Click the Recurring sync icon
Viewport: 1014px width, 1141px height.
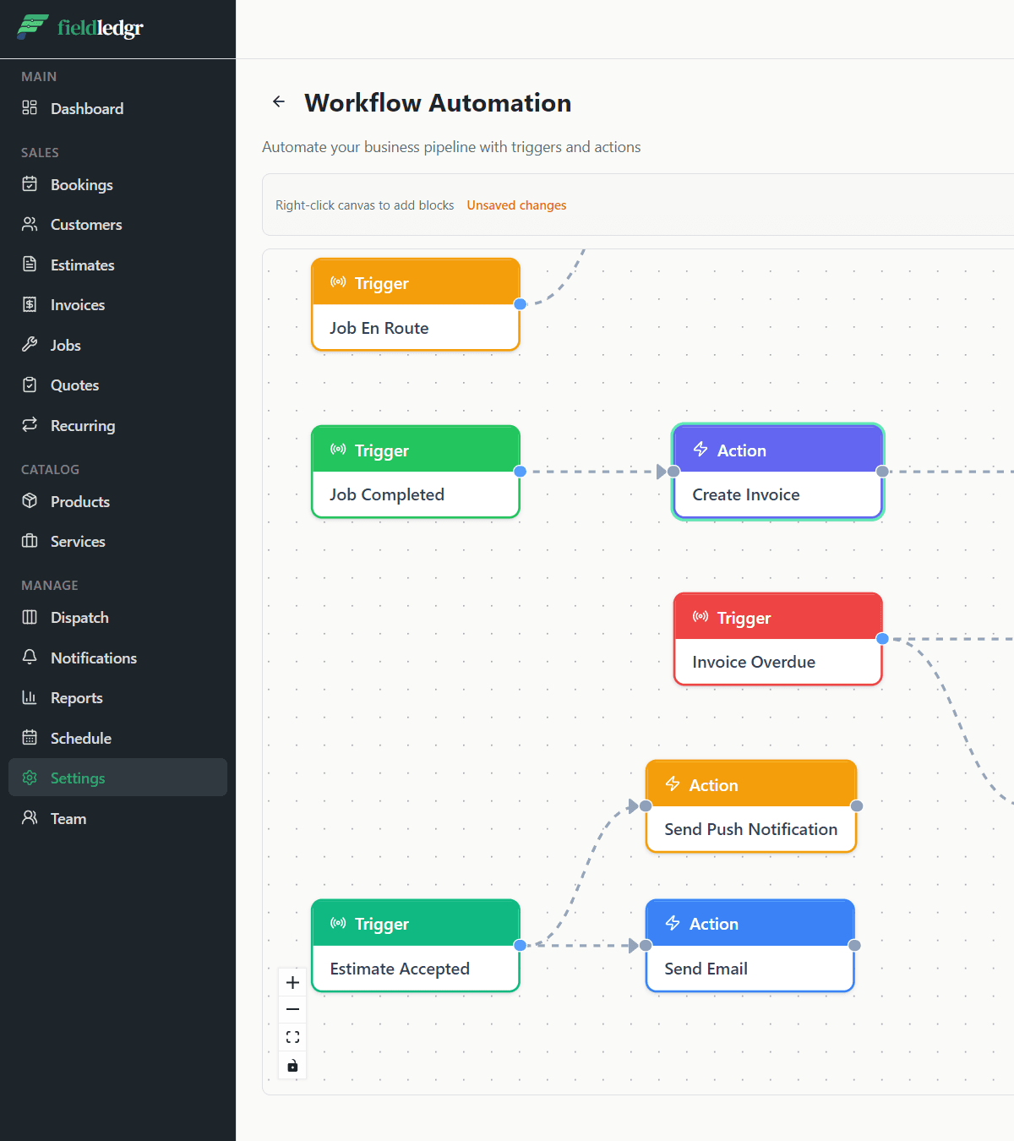click(30, 425)
